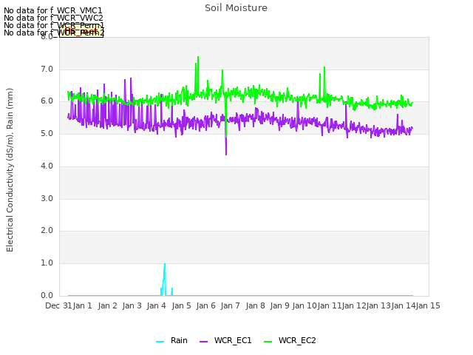Click 'No data for f_WCR_VWC2' message

[x=53, y=18]
